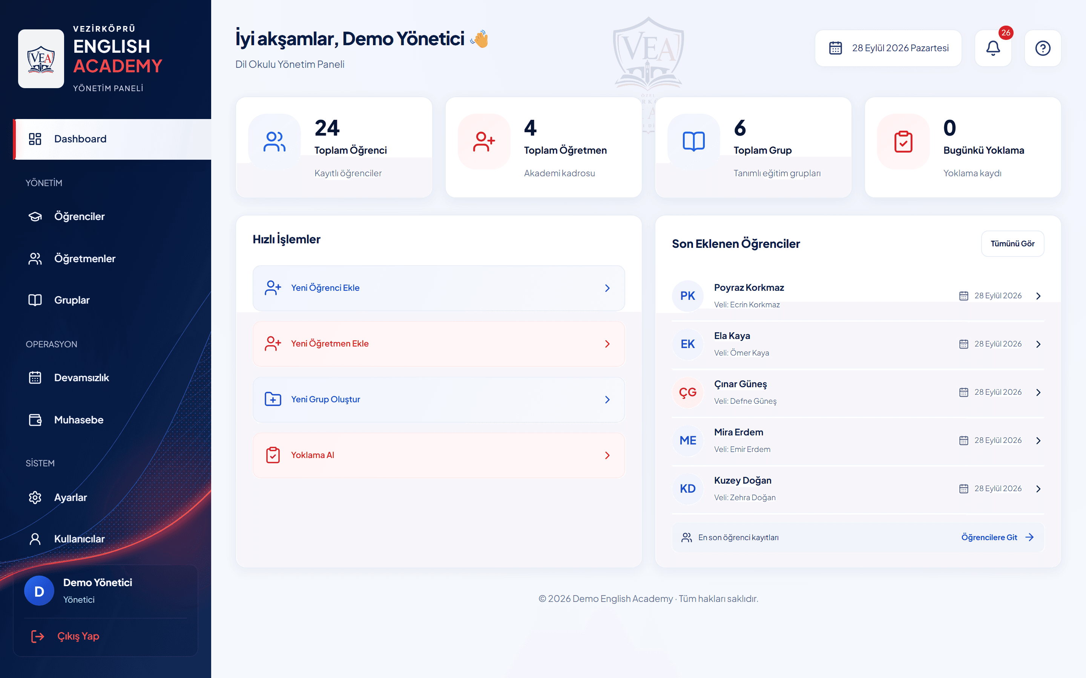Click the Toplam Öğrenci people icon
Screen dimensions: 1086x678
[x=274, y=141]
